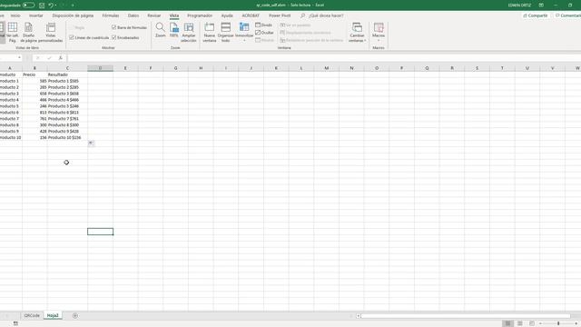Toggle the Autoguardado switch
The width and height of the screenshot is (581, 327).
28,5
